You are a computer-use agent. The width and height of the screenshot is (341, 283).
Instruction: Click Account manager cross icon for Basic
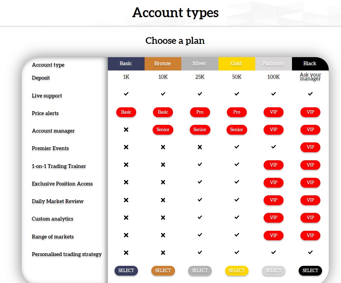[126, 130]
